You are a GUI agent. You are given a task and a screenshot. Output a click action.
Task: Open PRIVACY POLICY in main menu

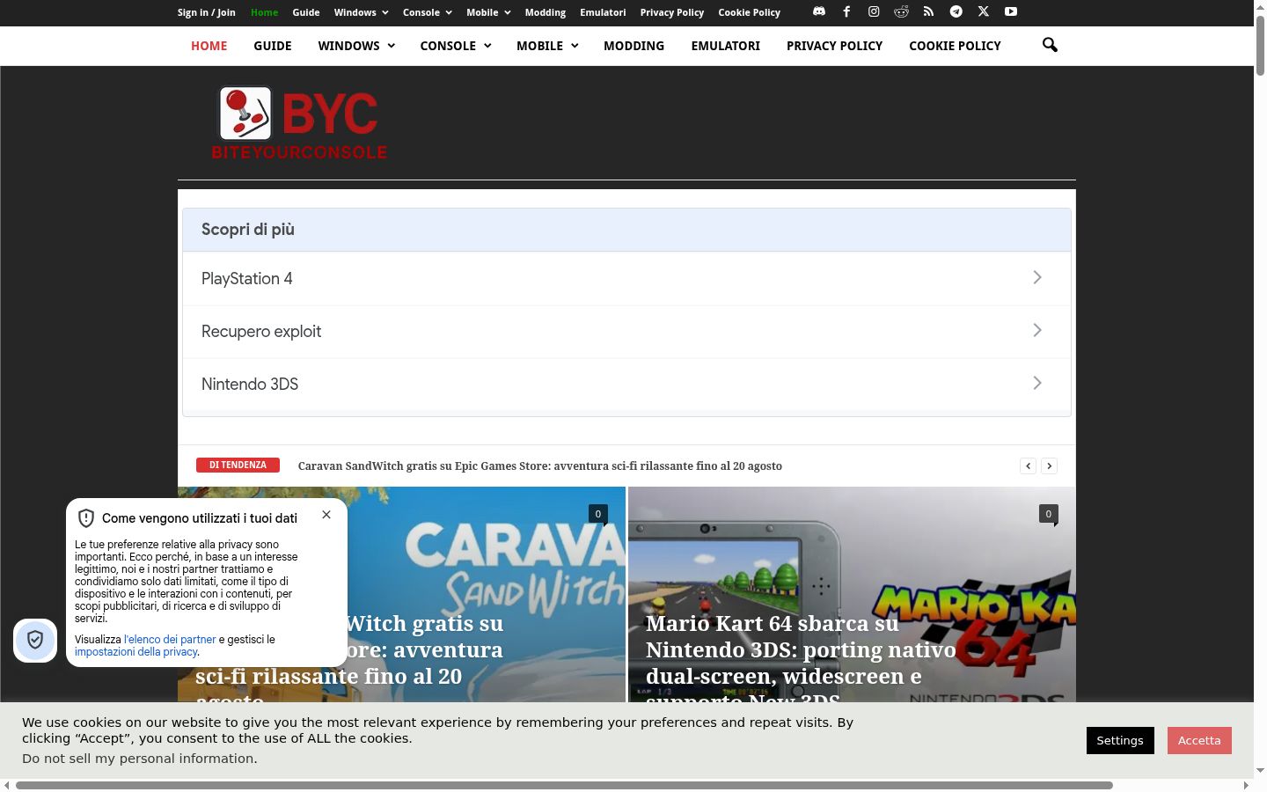[834, 46]
